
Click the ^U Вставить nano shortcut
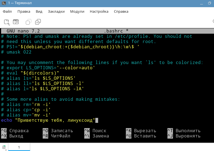tap(141, 136)
